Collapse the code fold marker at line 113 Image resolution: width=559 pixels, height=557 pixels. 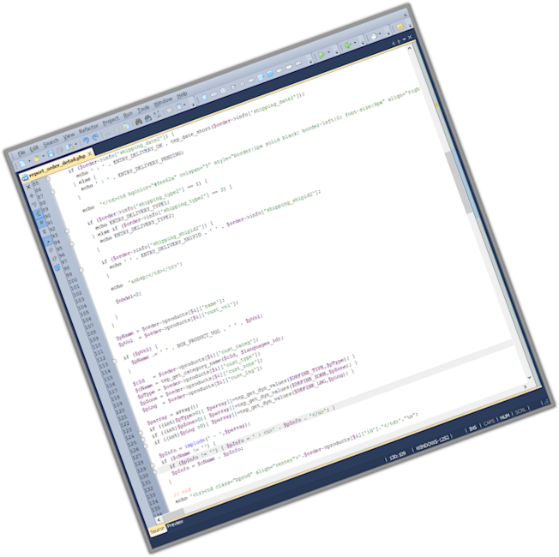114,361
